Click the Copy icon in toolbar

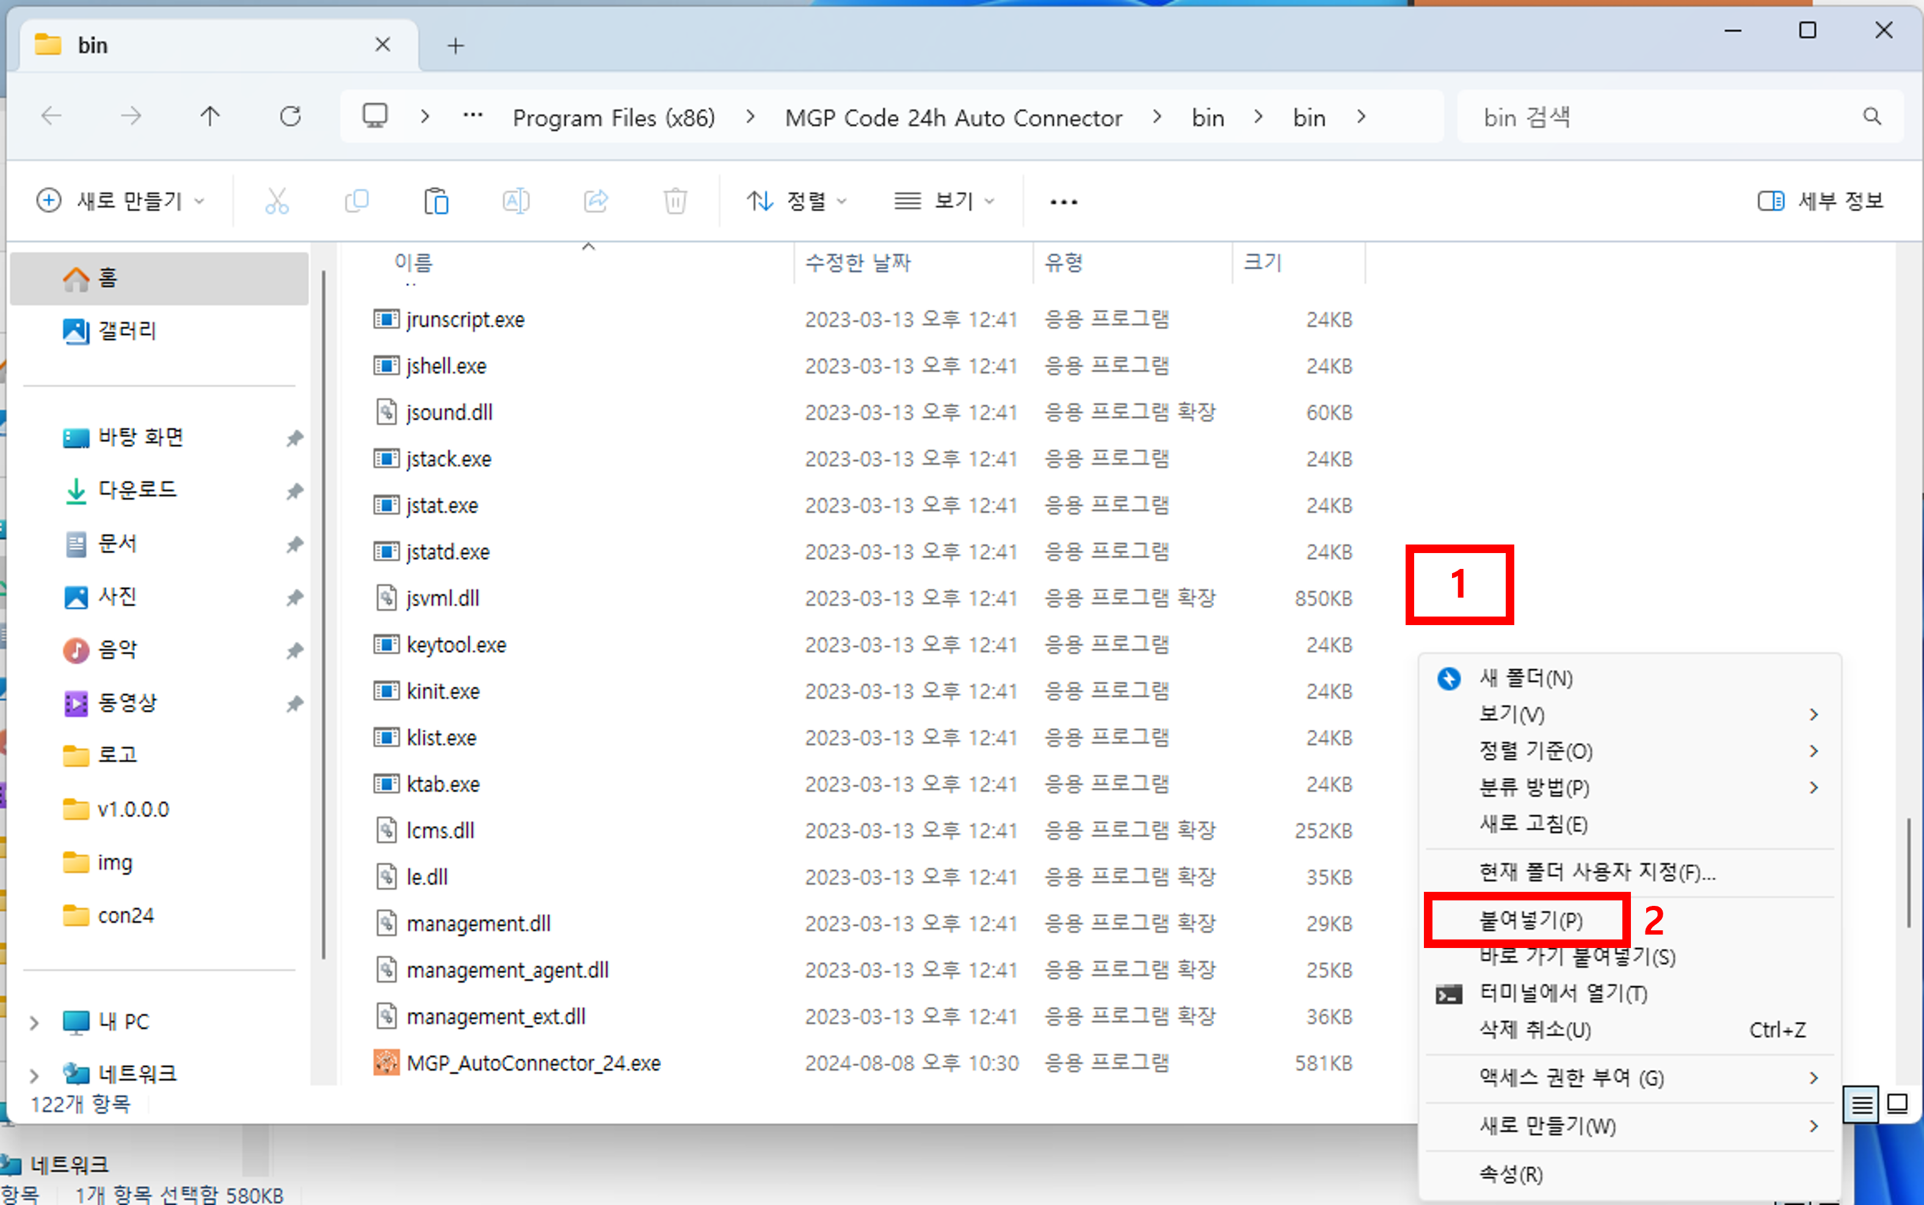pyautogui.click(x=356, y=201)
